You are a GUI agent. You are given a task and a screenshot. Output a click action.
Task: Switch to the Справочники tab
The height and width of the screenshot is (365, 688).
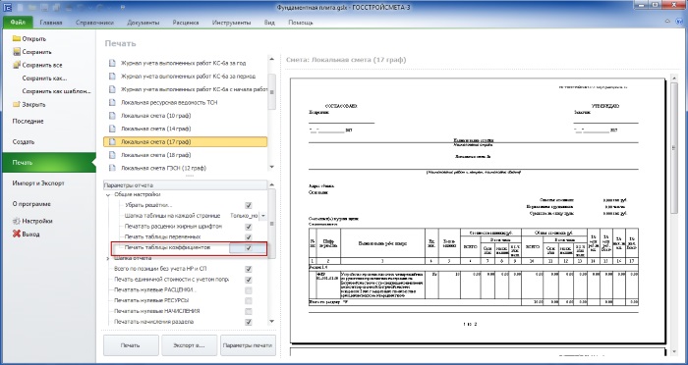click(94, 23)
